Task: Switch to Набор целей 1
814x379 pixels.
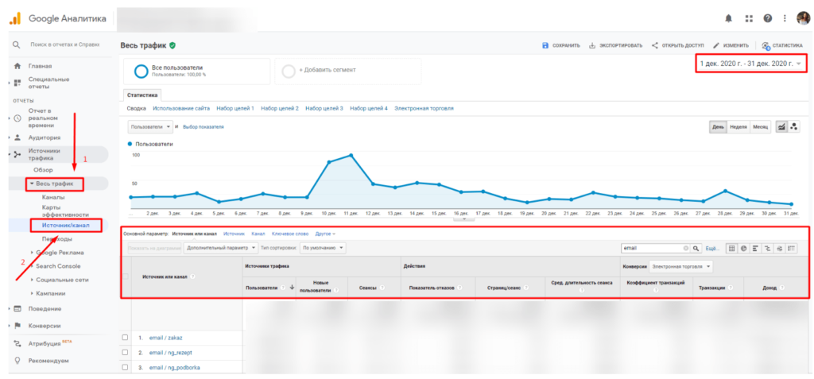Action: [235, 109]
